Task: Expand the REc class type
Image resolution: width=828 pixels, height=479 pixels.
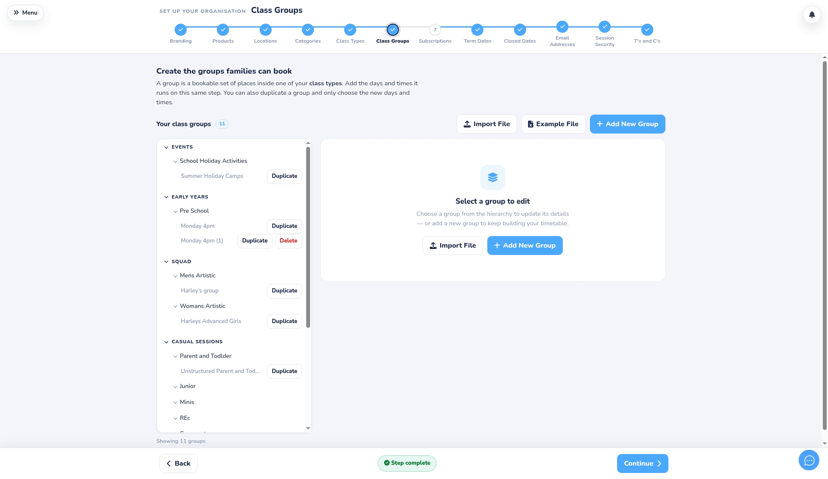Action: coord(175,419)
